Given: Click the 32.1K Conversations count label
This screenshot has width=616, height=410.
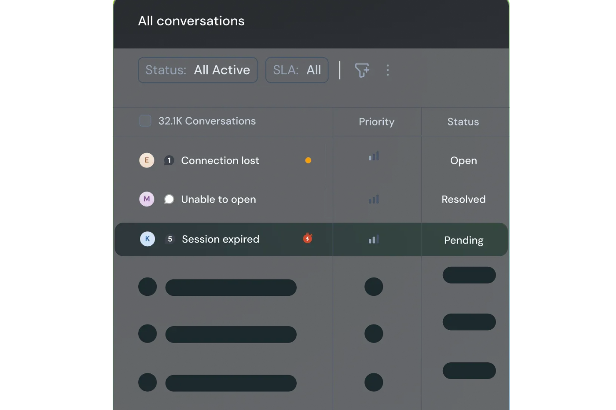Looking at the screenshot, I should [x=207, y=121].
